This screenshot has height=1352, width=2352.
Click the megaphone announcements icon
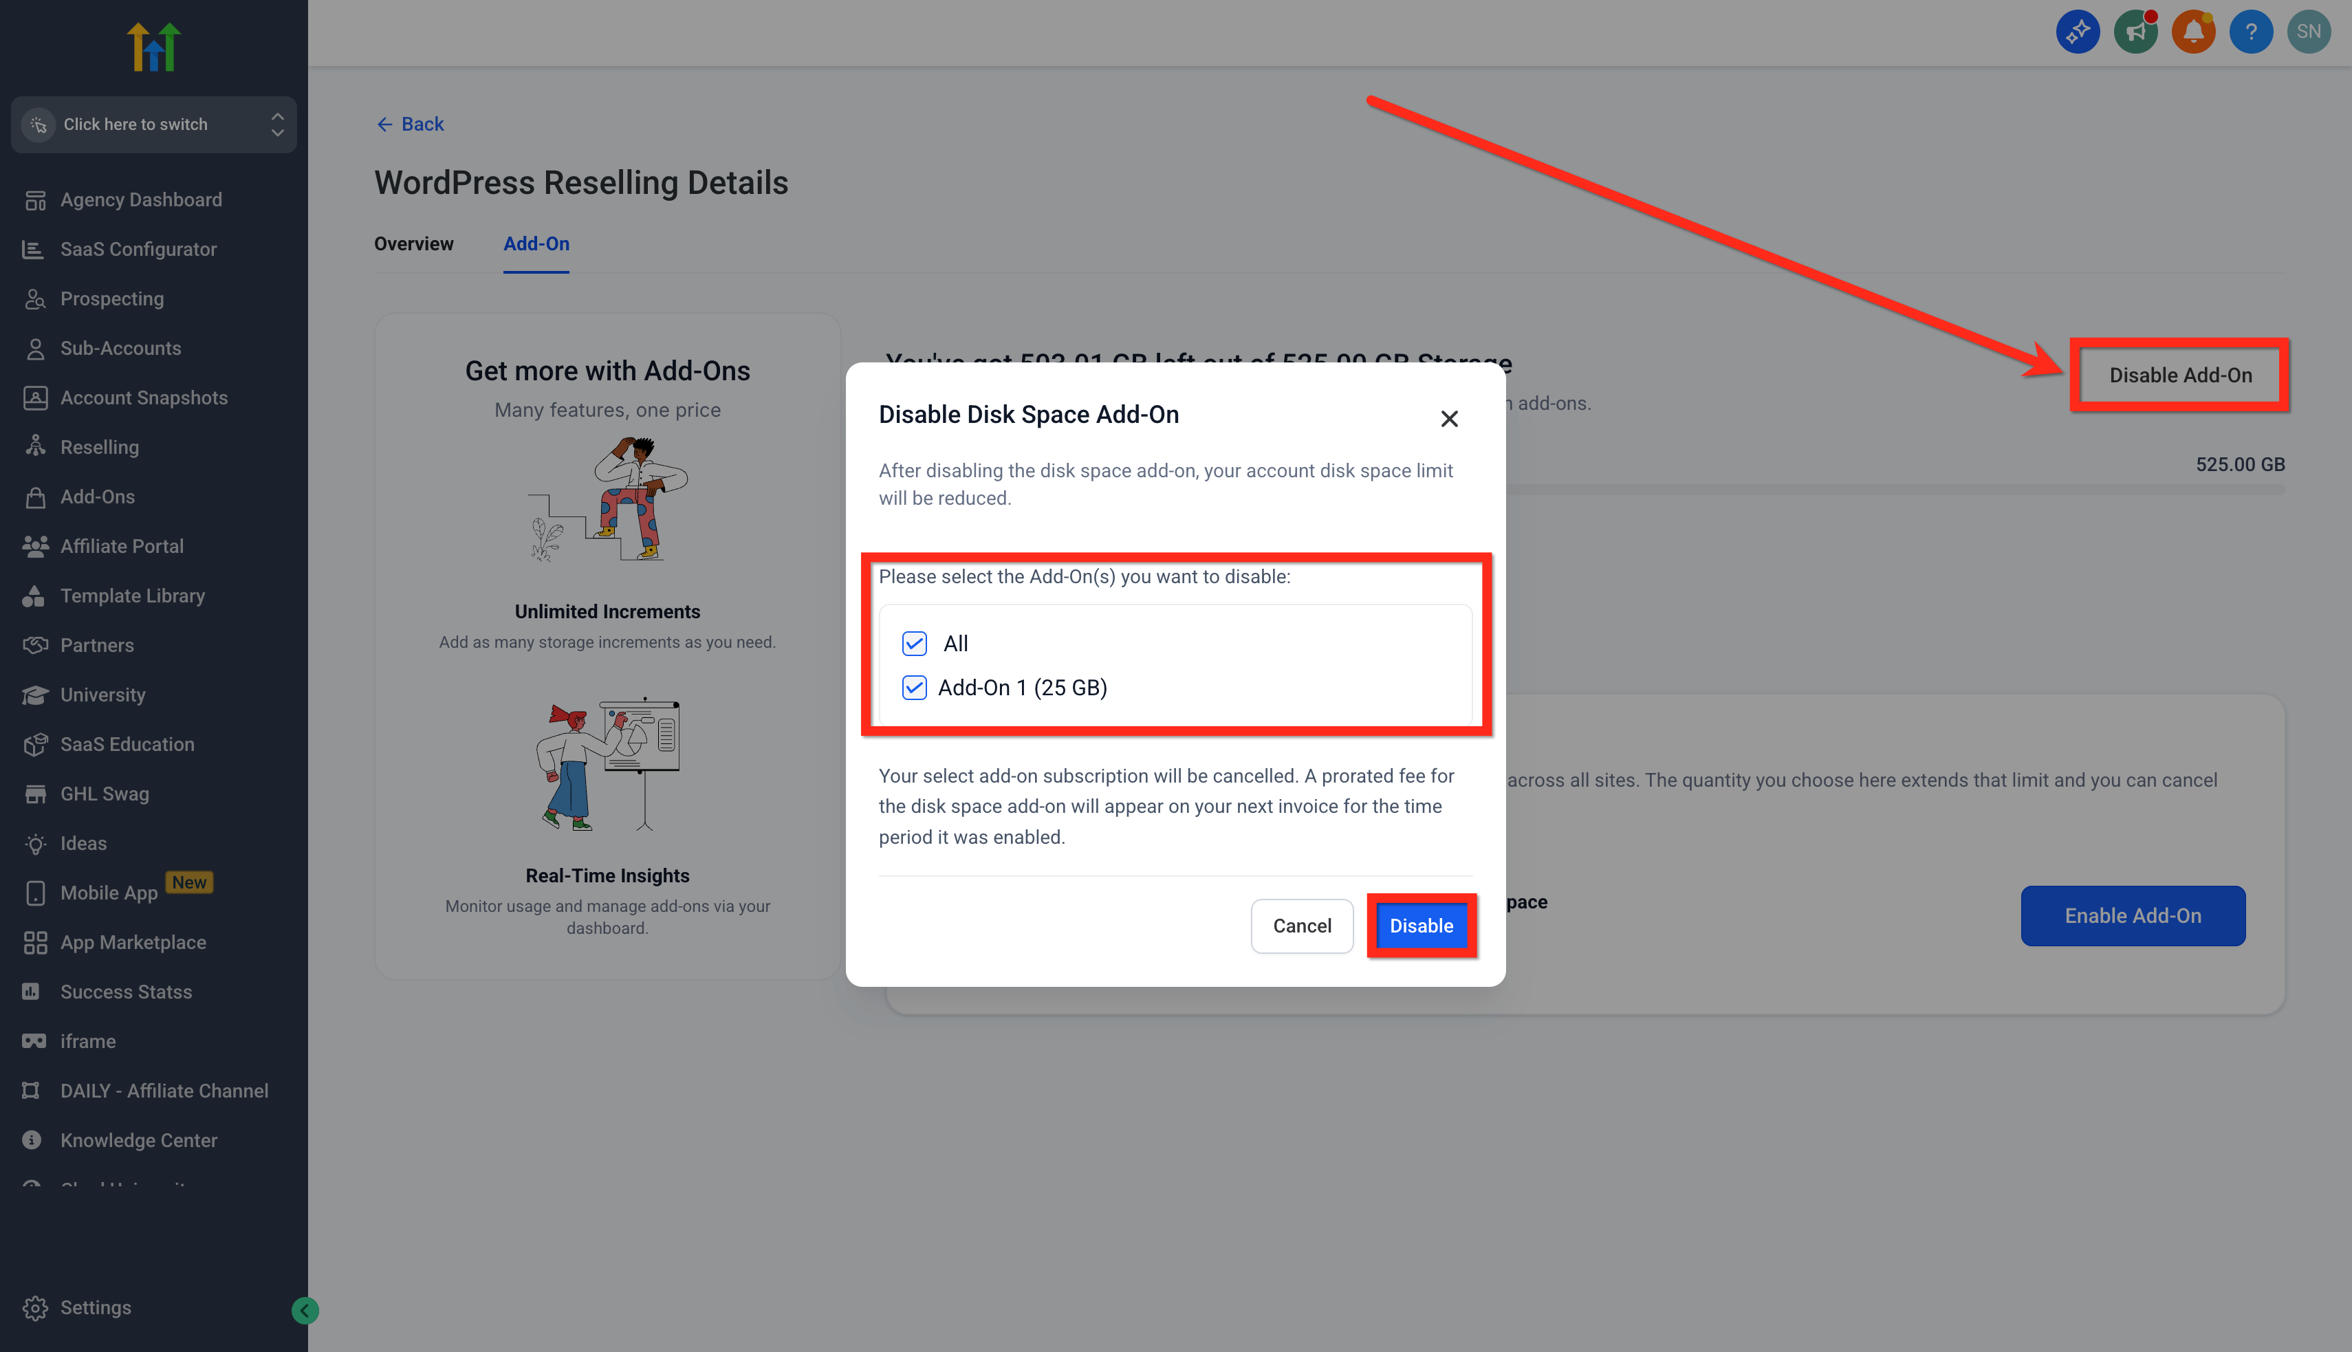[x=2135, y=32]
